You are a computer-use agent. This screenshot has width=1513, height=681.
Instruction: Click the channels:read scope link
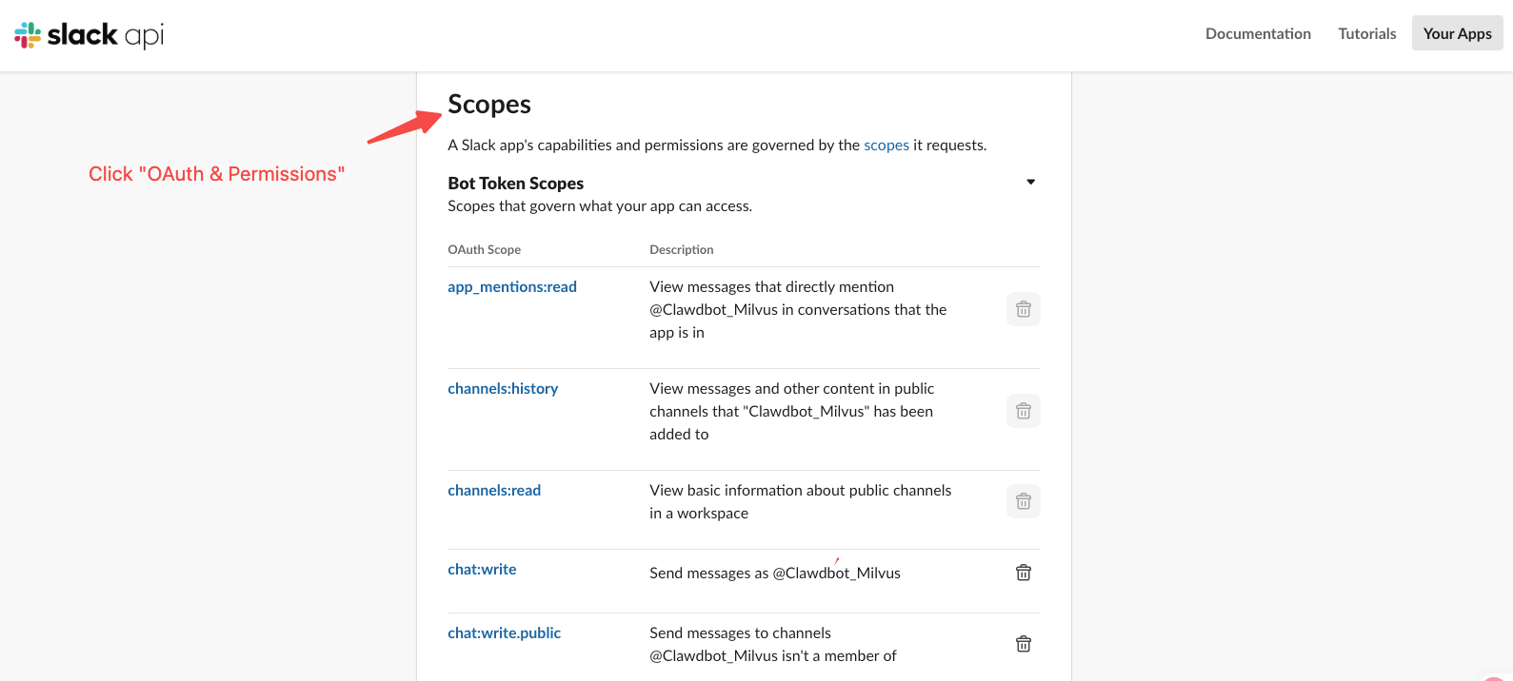(x=494, y=491)
